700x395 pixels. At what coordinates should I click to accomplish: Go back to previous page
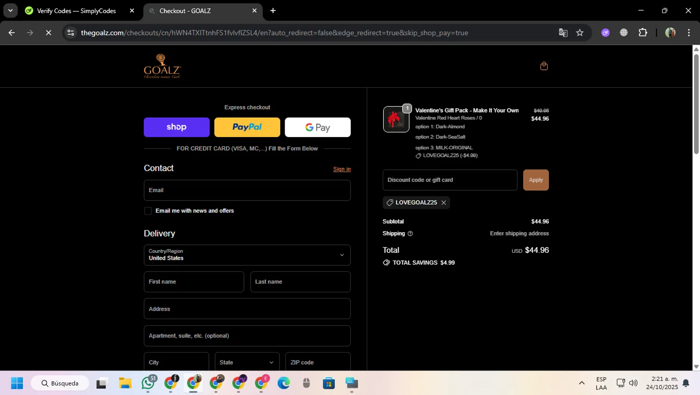tap(12, 33)
